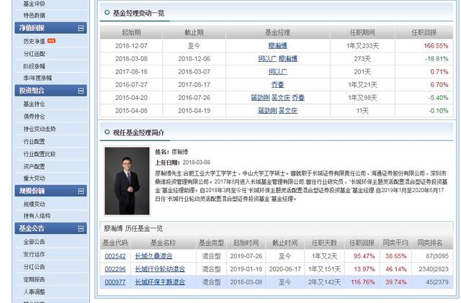Click the circle bullet next to 现任基金经理简介

coord(107,132)
